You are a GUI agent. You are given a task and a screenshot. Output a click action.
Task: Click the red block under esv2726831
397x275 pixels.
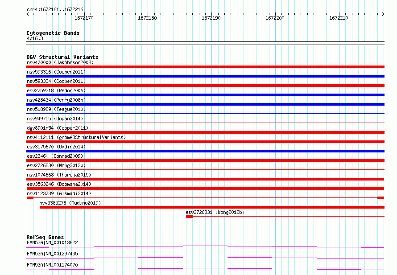tap(190, 217)
